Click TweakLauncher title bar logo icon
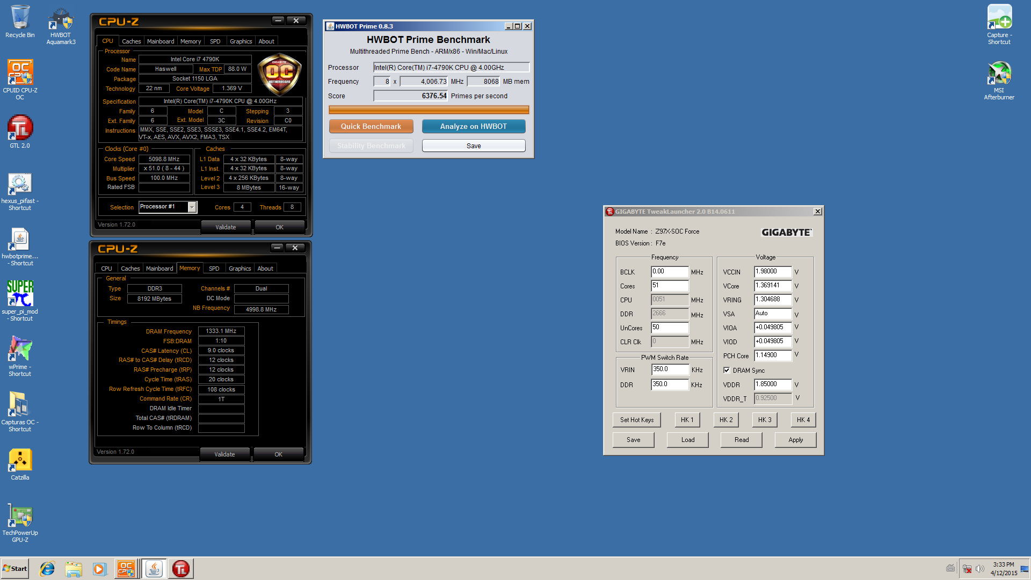This screenshot has height=580, width=1031. [609, 212]
